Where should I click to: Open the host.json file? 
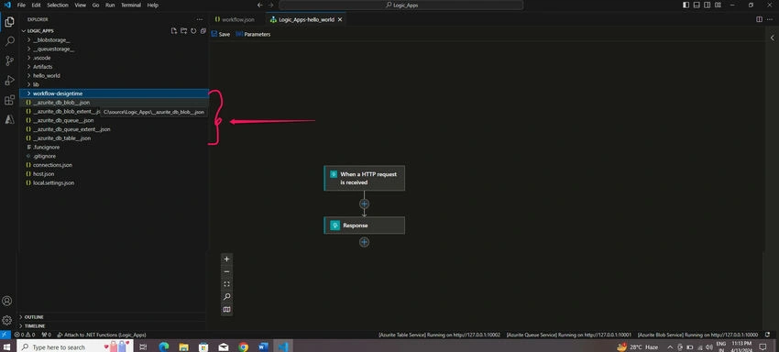tap(114, 174)
